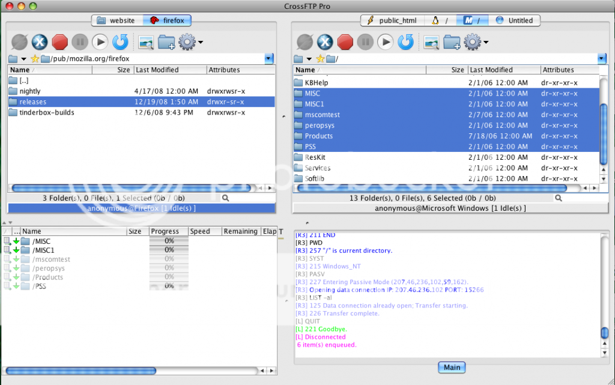This screenshot has height=385, width=615.
Task: Click the Play/resume icon in right pane toolbar
Action: click(x=386, y=41)
